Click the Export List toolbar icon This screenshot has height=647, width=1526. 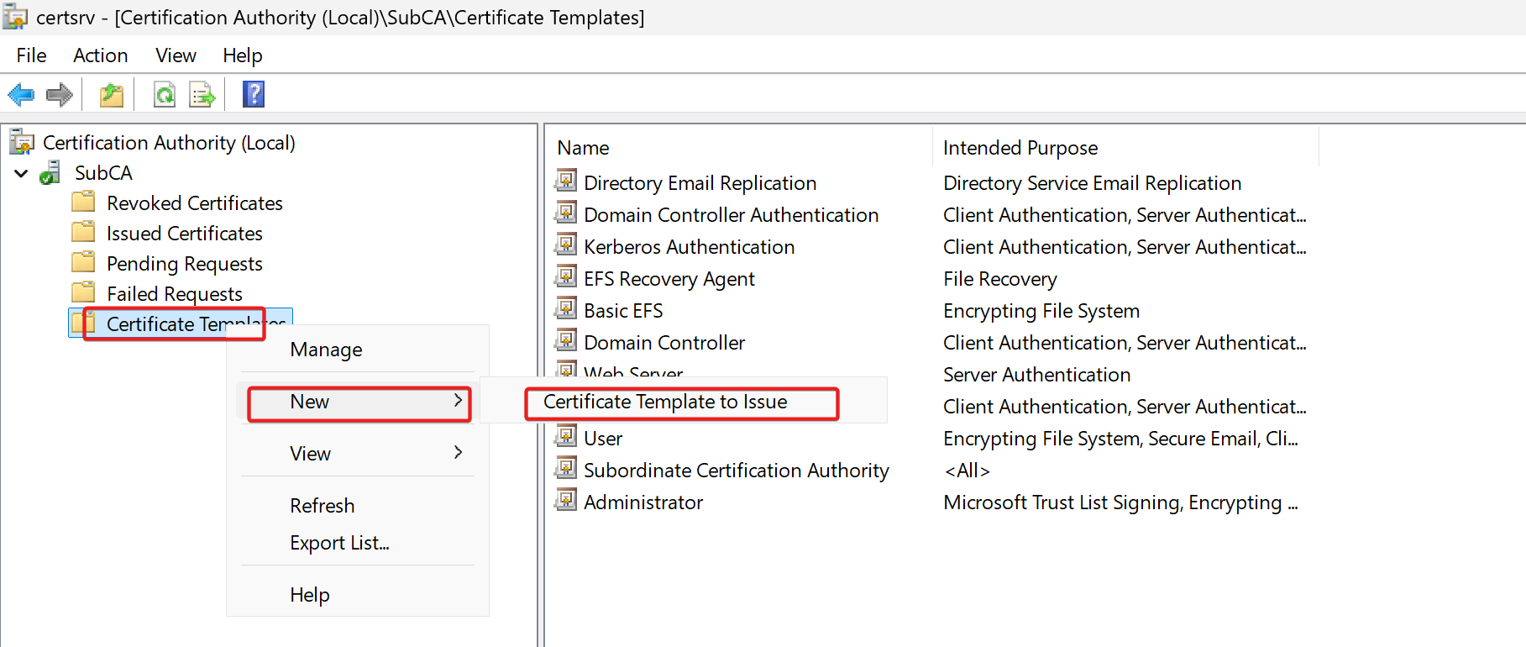(202, 95)
